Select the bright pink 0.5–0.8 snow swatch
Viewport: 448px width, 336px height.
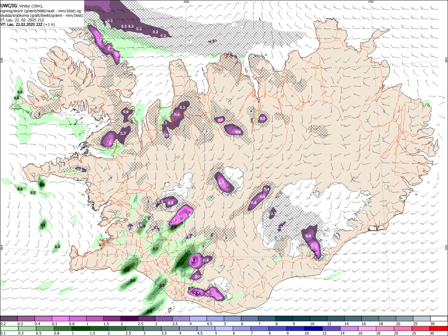61,318
